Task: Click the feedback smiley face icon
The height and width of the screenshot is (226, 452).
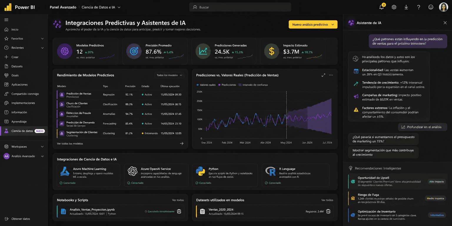Action: 431,7
